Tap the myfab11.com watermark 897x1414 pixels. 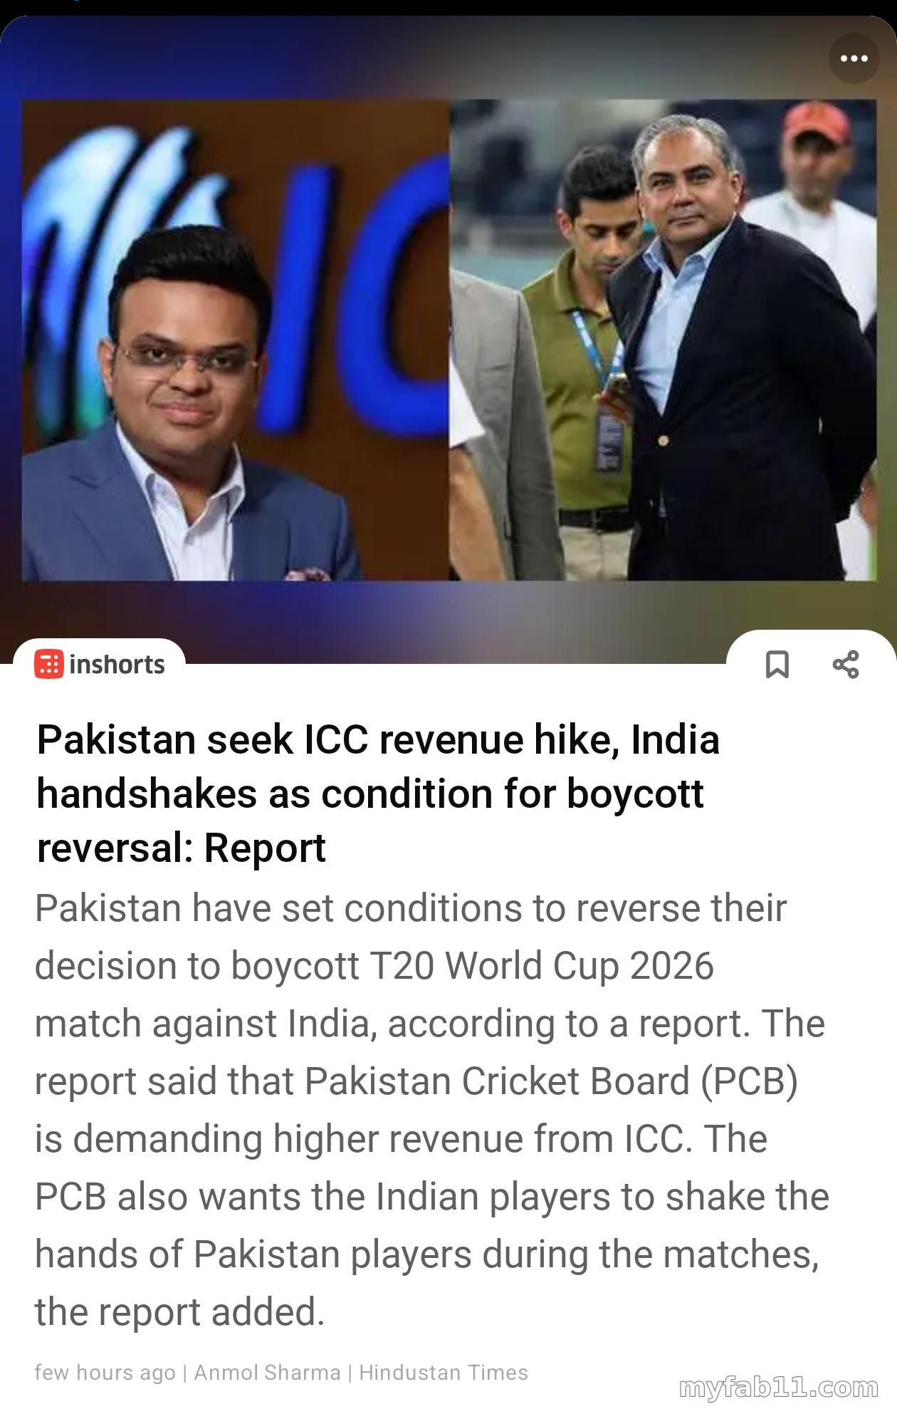pyautogui.click(x=779, y=1388)
